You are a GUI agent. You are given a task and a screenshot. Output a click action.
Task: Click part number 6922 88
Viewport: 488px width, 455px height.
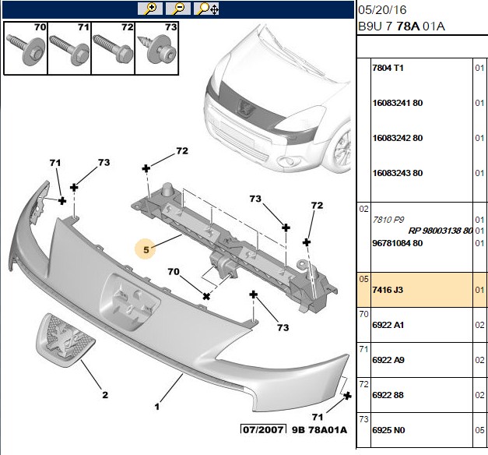click(x=388, y=395)
